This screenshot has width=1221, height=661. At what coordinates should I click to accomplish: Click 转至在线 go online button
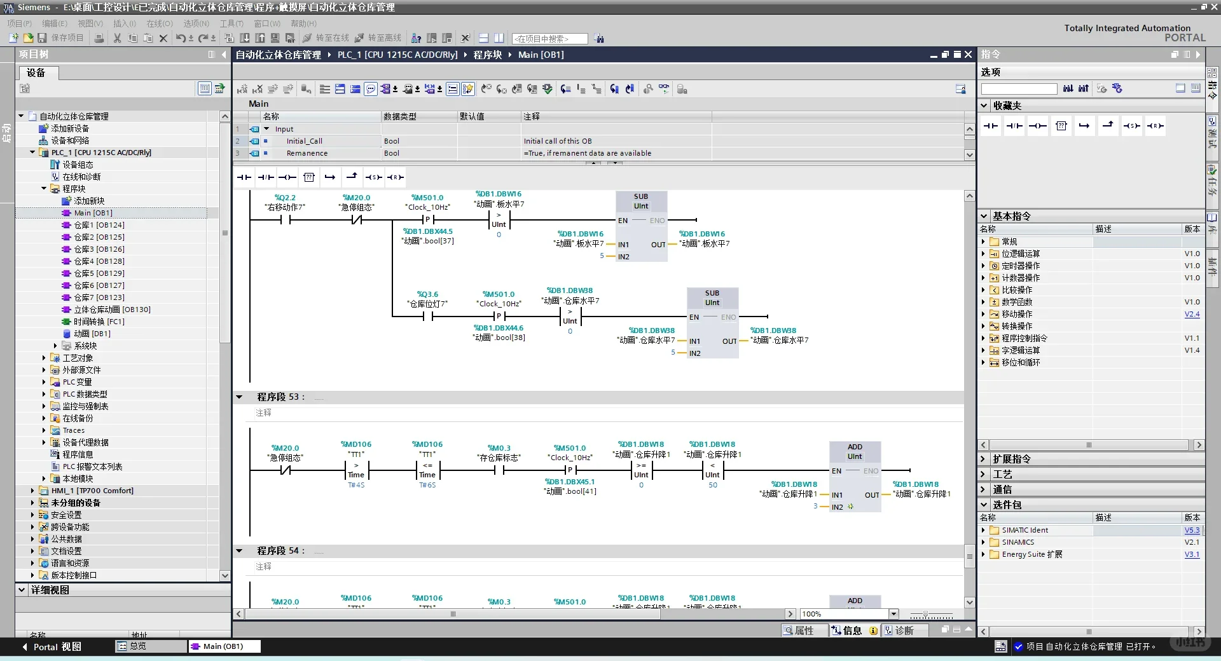(x=326, y=38)
